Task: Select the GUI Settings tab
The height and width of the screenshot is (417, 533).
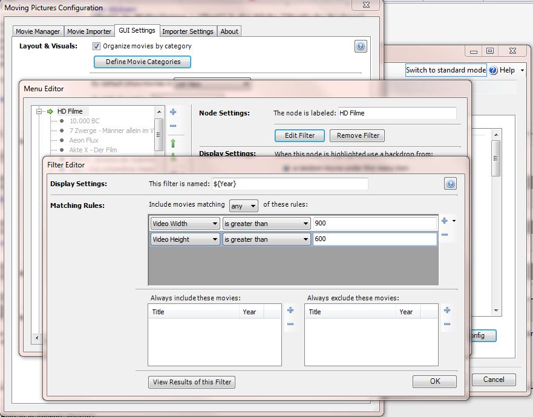Action: point(137,30)
